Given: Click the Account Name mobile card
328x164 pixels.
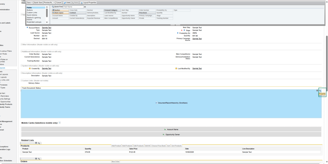Looking at the screenshot, I should pyautogui.click(x=171, y=129).
